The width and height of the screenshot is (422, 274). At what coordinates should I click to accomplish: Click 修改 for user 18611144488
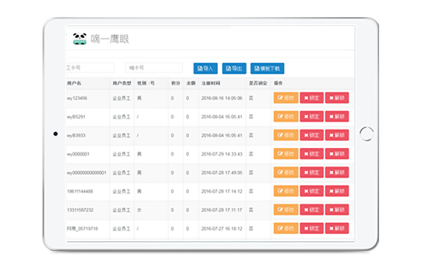(286, 191)
